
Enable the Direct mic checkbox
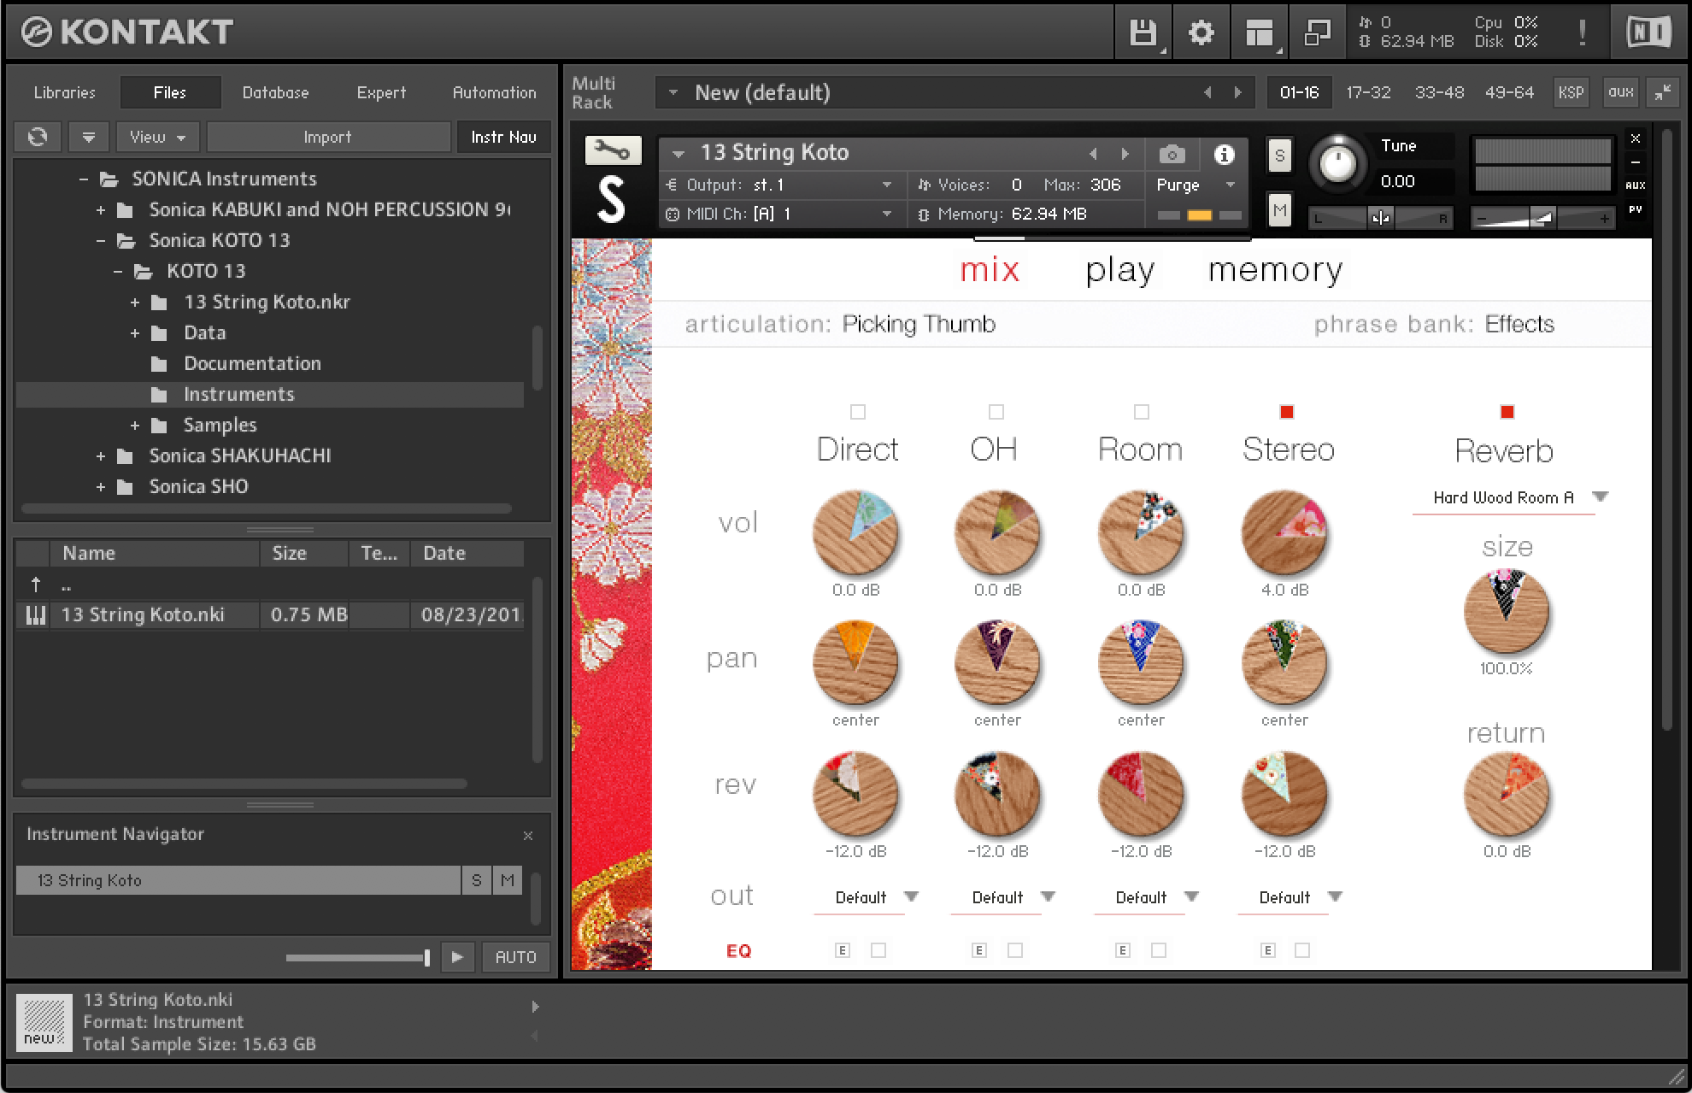pyautogui.click(x=858, y=412)
